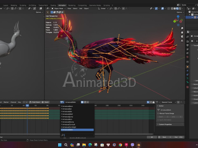Click current frame marker at 46 on timeline
198x148 pixels.
[27, 106]
